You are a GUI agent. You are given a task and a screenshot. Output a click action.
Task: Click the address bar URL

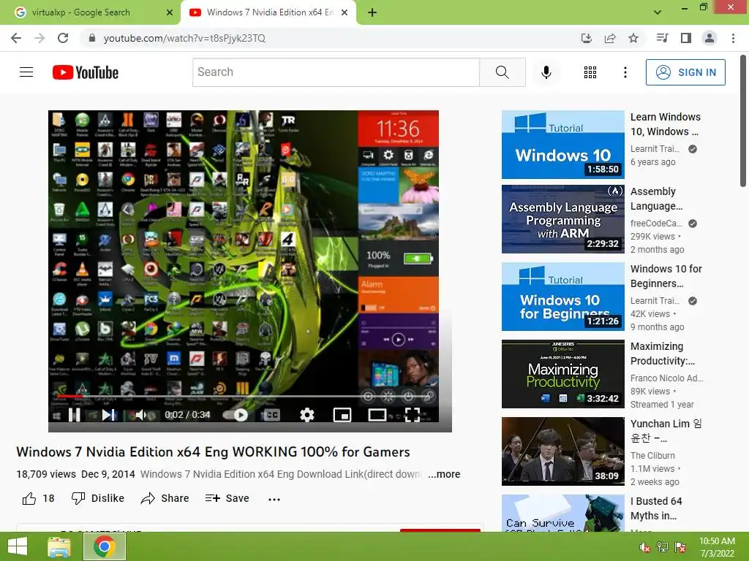click(x=184, y=38)
